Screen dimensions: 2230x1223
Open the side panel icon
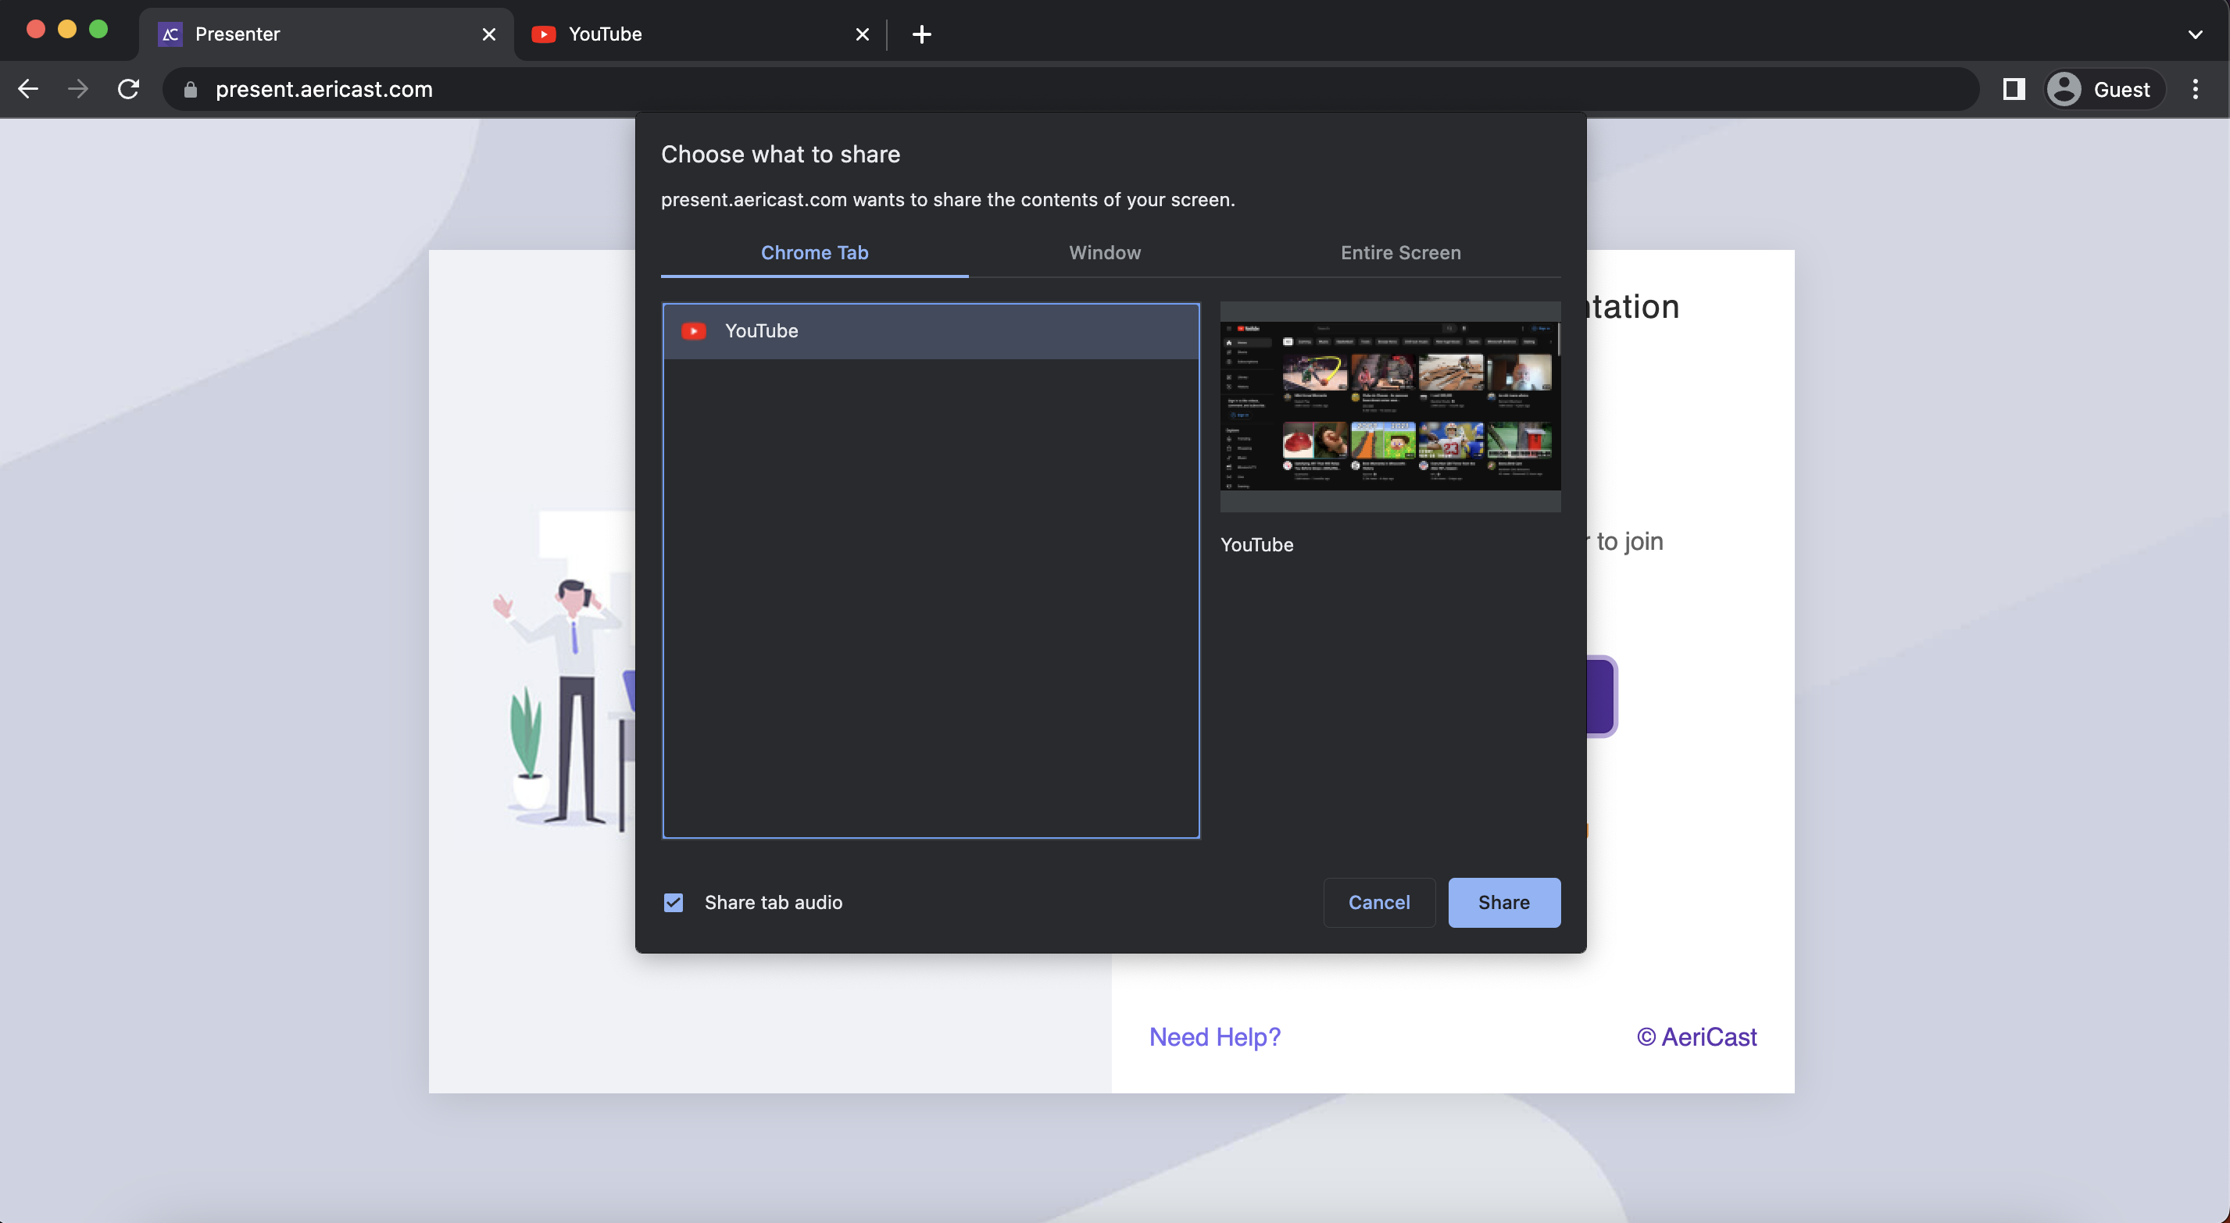pyautogui.click(x=2014, y=89)
